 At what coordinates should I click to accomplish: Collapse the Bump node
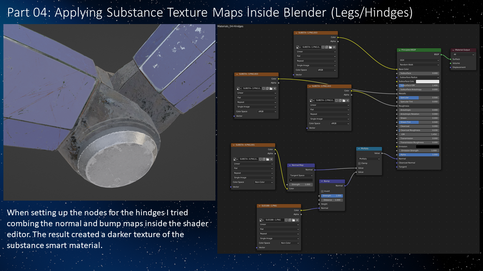click(x=322, y=181)
